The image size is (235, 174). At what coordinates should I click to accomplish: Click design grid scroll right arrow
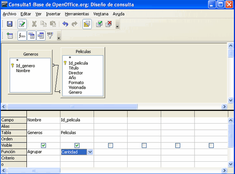[x=225, y=170]
